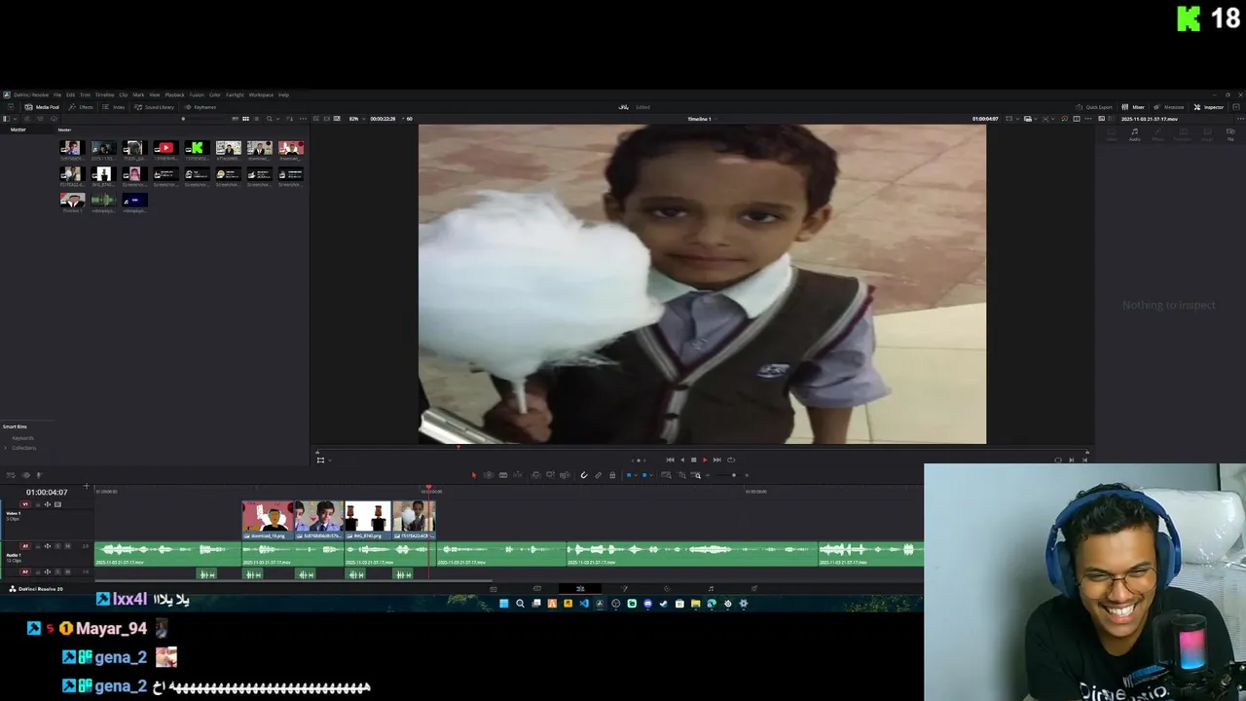This screenshot has width=1246, height=701.
Task: Open the Fairlight menu
Action: point(235,94)
